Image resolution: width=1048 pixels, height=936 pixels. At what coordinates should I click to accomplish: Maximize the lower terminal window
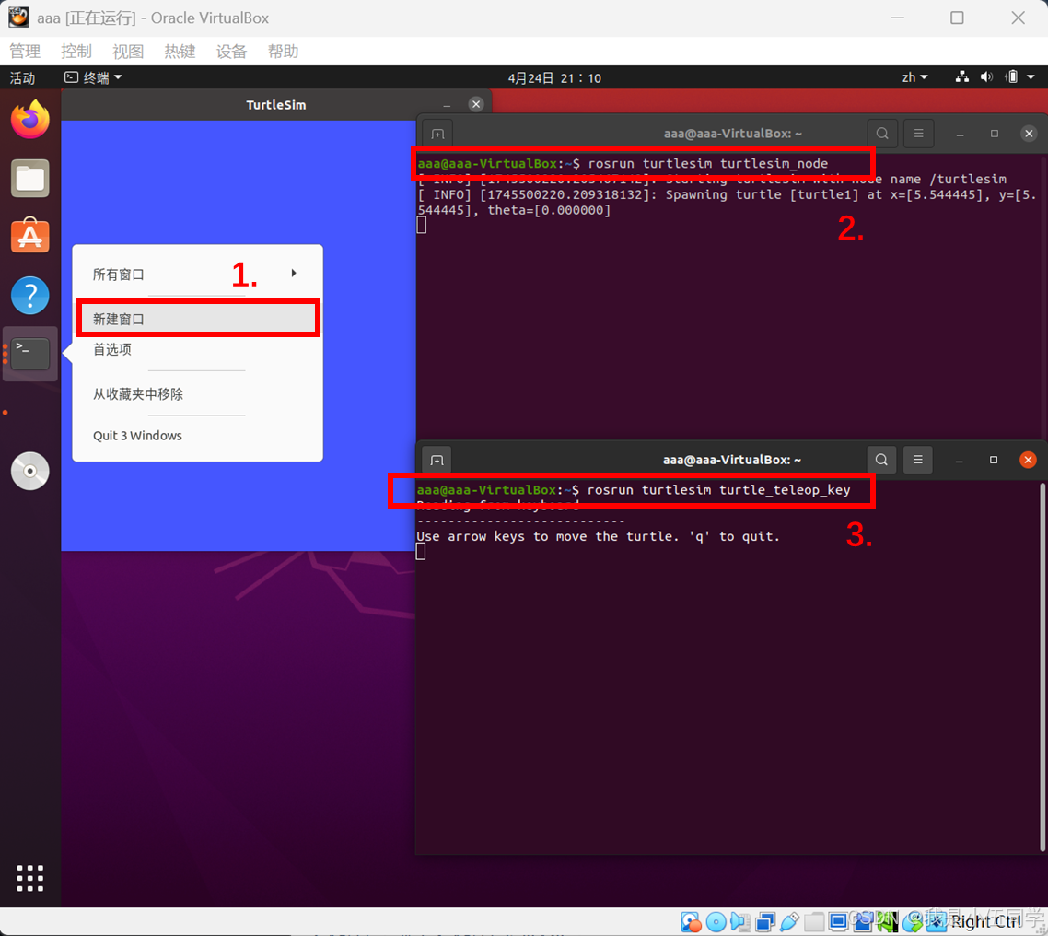pos(994,460)
